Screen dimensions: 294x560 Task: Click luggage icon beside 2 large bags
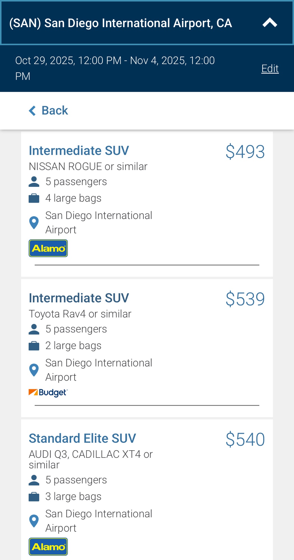coord(34,346)
